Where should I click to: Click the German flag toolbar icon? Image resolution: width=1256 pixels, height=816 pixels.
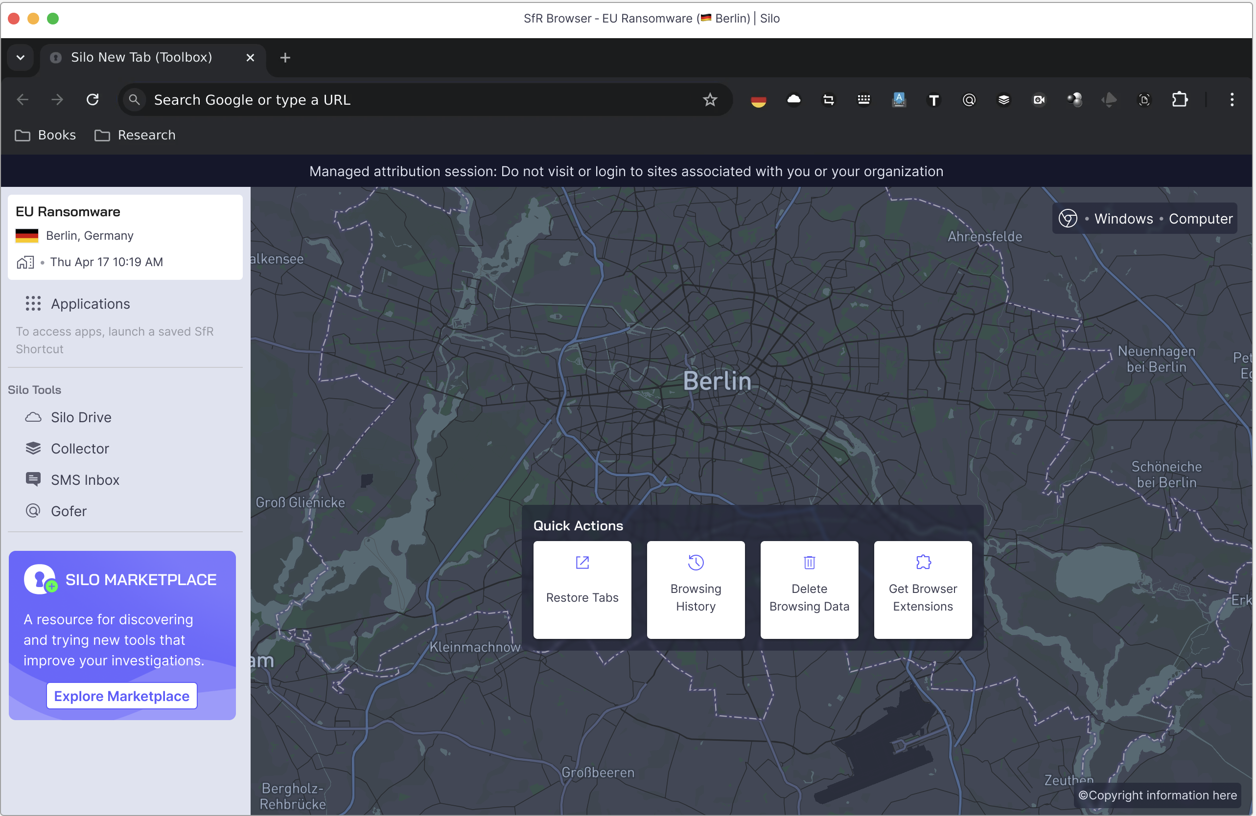pyautogui.click(x=758, y=100)
